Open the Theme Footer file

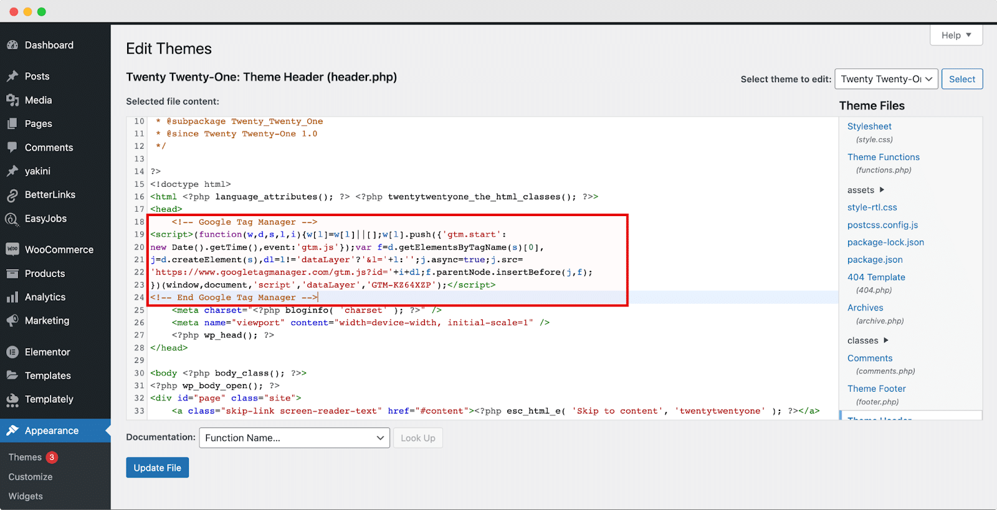(876, 389)
